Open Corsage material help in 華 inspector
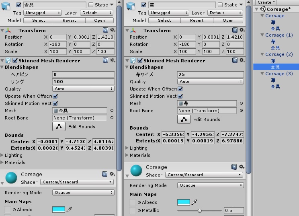This screenshot has height=216, width=299. [x=234, y=167]
